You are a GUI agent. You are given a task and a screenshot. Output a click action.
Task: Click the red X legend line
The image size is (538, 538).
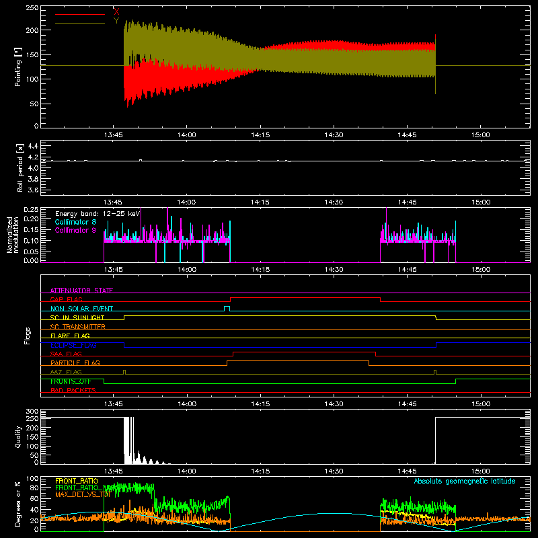(80, 14)
